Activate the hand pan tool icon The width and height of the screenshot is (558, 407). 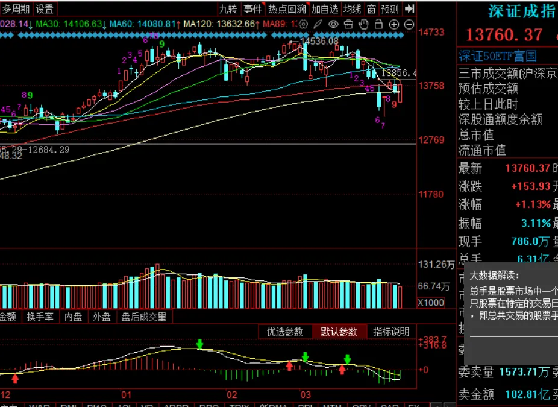point(363,24)
